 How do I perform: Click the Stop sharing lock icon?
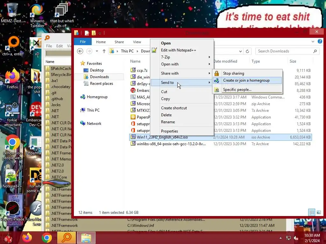216,73
